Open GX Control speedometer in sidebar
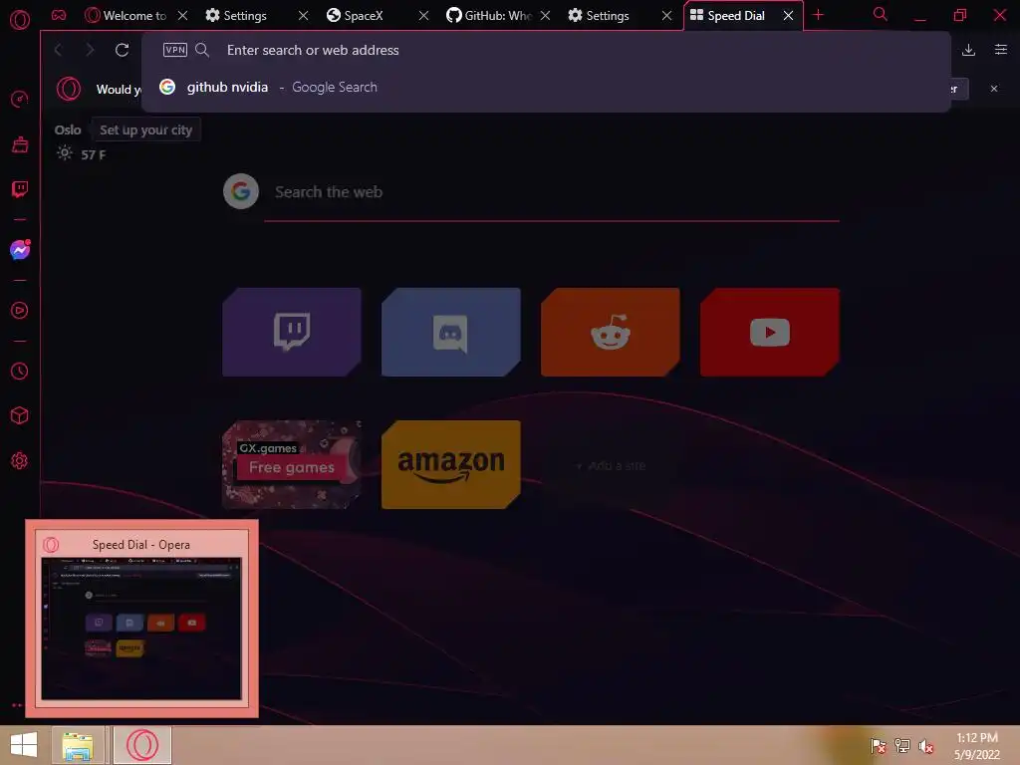 coord(20,99)
